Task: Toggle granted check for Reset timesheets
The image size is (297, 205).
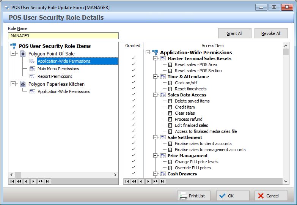Action: 134,88
